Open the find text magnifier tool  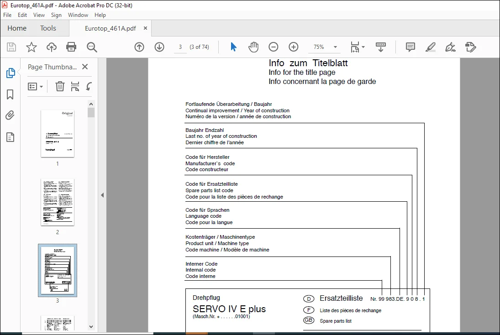(x=92, y=47)
